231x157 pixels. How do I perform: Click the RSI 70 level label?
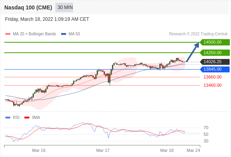(206, 128)
